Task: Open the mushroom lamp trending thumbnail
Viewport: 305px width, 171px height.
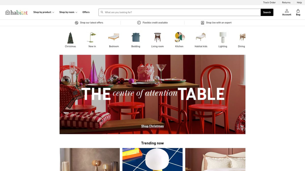Action: (x=152, y=160)
